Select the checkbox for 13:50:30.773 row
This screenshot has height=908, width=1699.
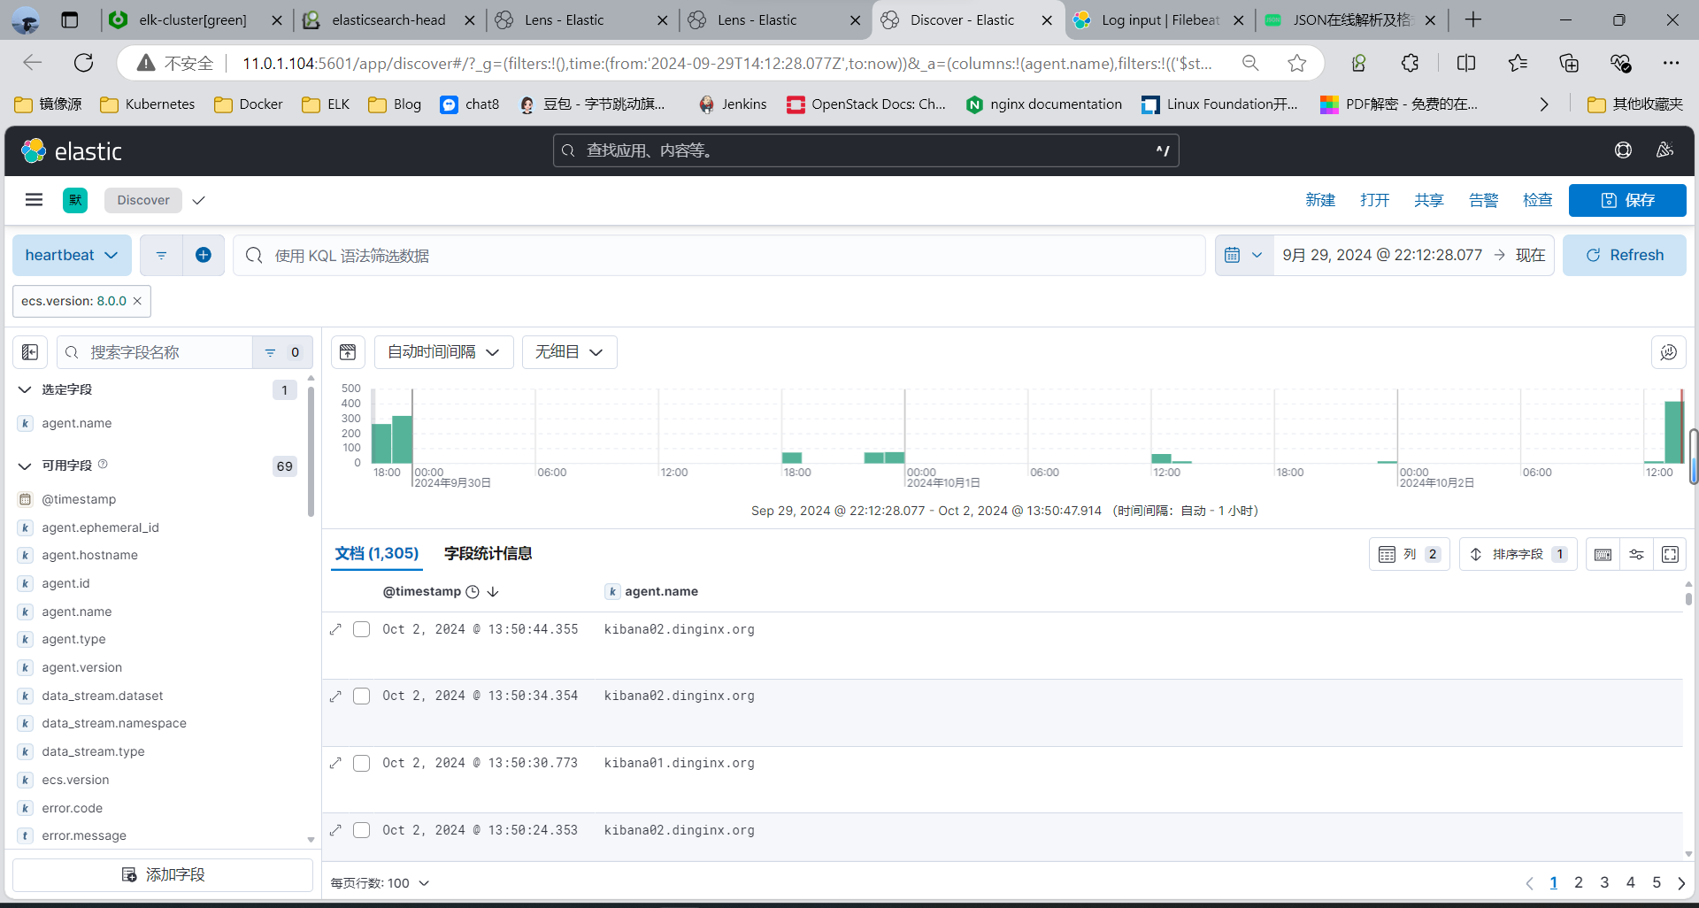tap(361, 763)
